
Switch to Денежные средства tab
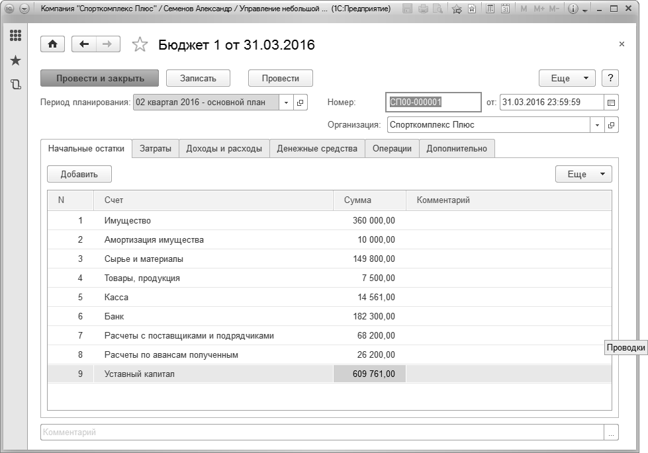pyautogui.click(x=317, y=149)
